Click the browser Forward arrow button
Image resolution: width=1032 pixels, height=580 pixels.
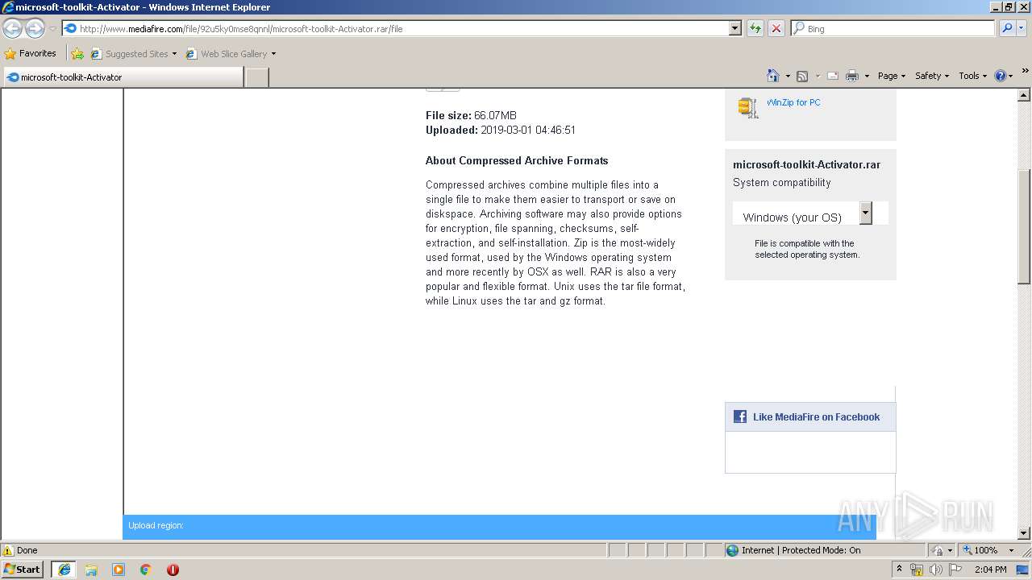(35, 29)
